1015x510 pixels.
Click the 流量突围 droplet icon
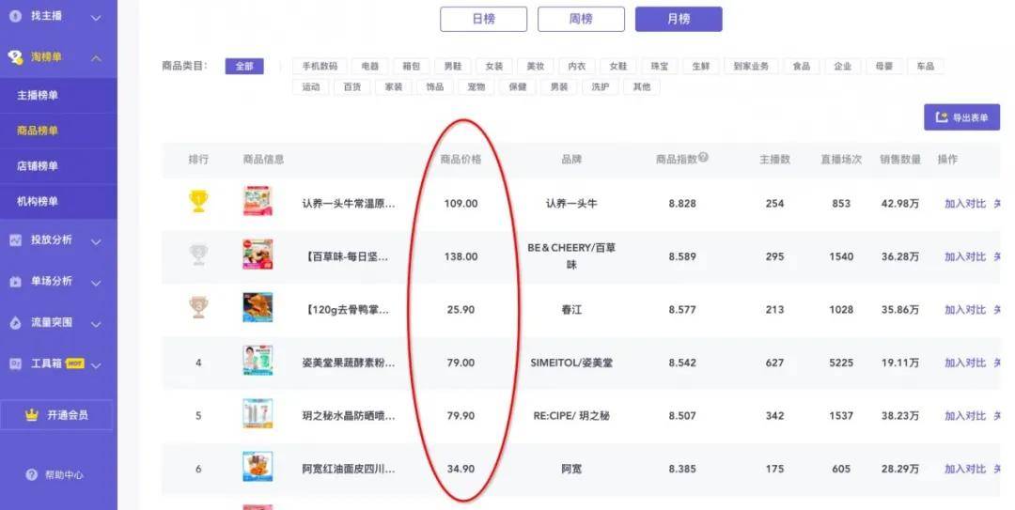point(16,323)
